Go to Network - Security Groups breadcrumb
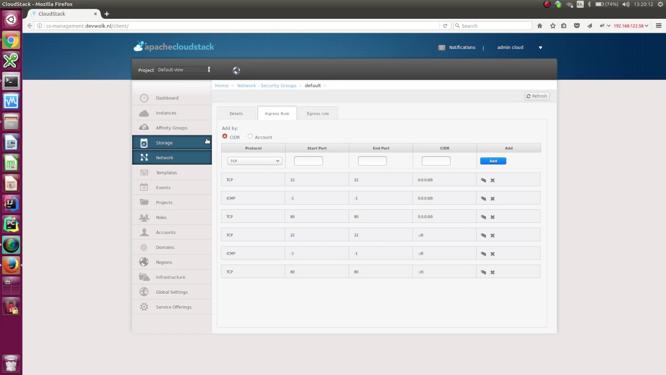Image resolution: width=666 pixels, height=375 pixels. (x=266, y=85)
